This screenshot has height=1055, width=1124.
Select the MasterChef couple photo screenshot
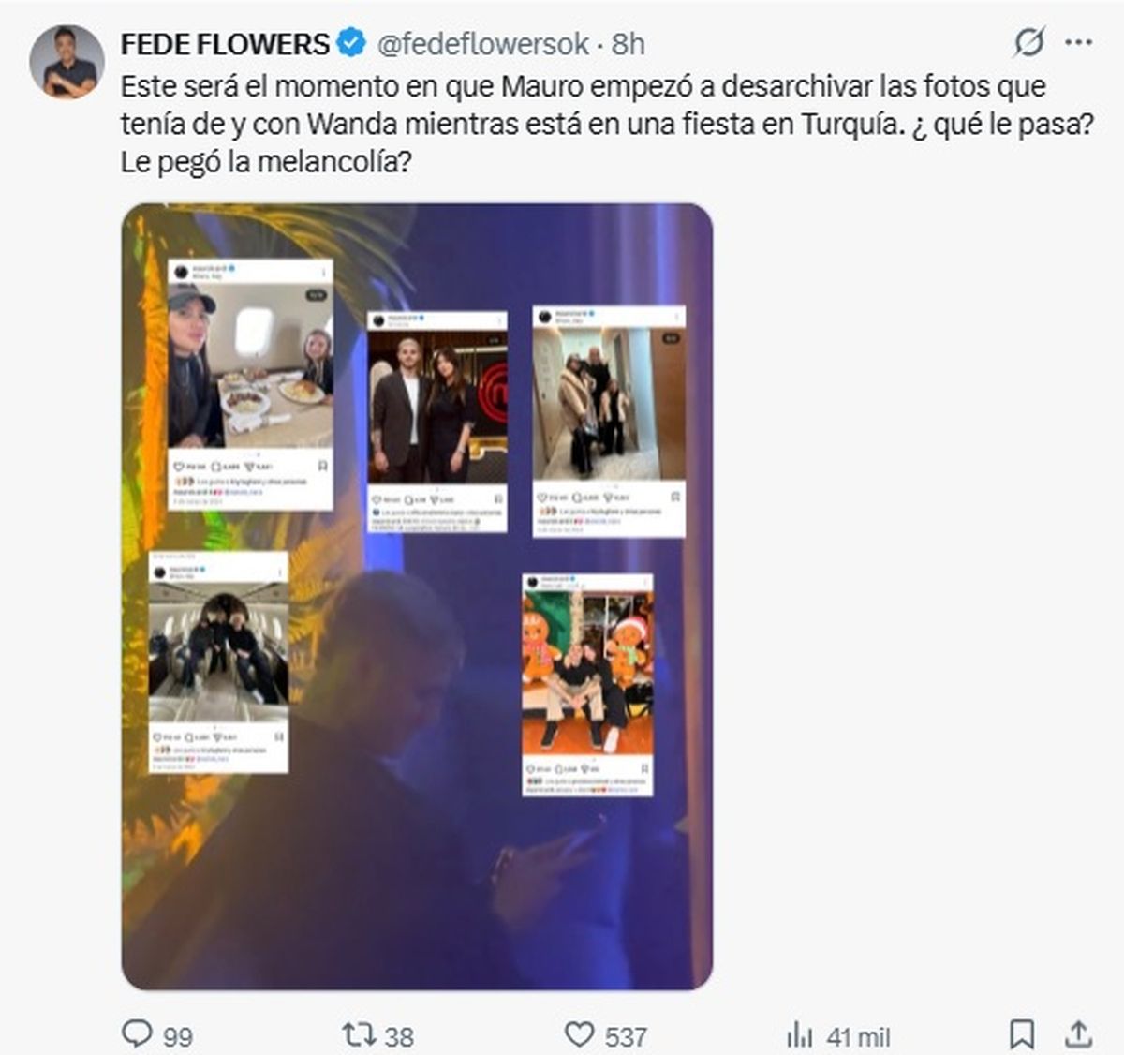tap(437, 422)
